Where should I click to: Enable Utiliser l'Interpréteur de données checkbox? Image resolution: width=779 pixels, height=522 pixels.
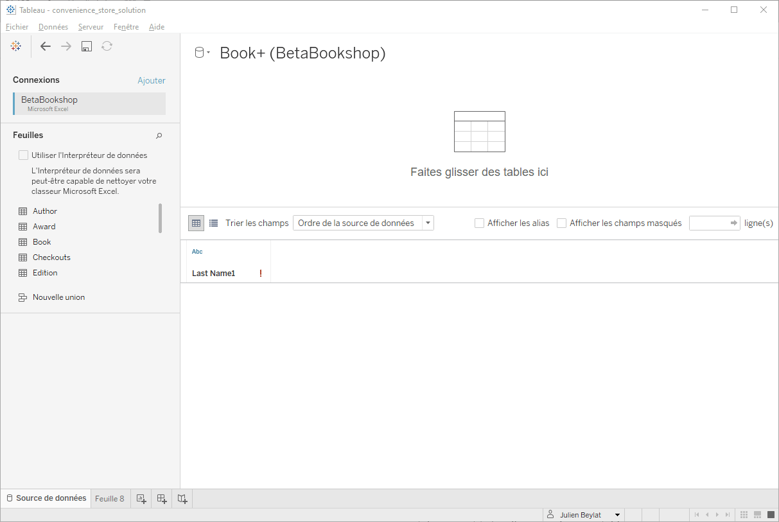[24, 155]
